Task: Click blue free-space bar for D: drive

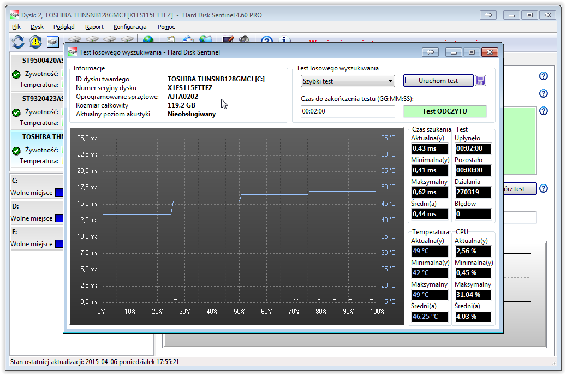Action: pos(59,218)
